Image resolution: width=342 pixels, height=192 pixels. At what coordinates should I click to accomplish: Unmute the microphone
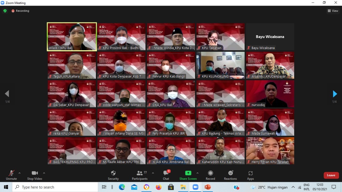(11, 175)
